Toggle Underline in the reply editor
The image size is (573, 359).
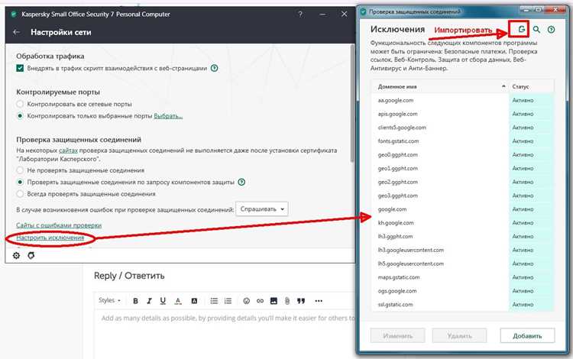click(163, 301)
